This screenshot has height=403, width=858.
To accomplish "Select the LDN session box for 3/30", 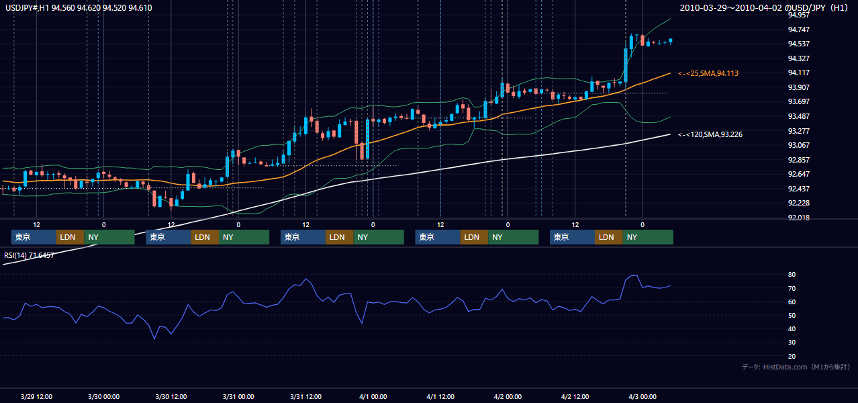I will [205, 237].
